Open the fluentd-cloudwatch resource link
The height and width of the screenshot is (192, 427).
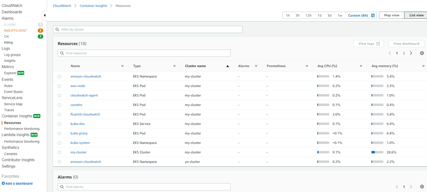(85, 114)
